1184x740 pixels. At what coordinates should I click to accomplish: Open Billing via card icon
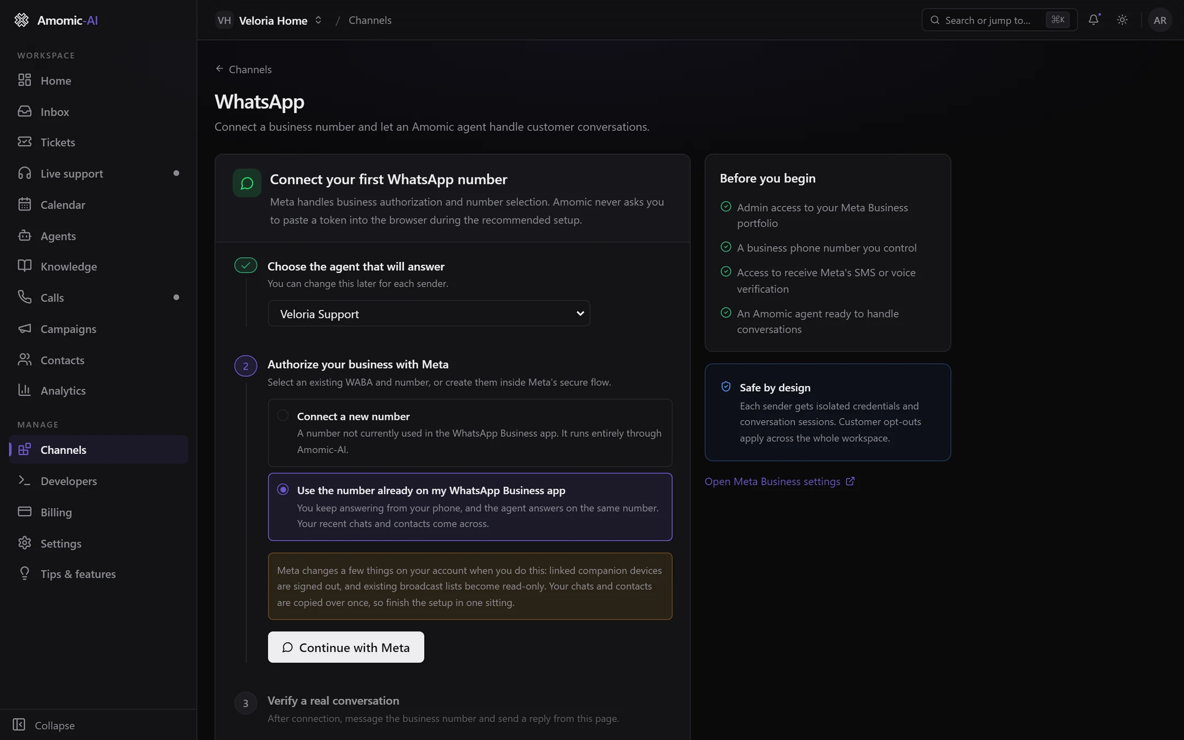(x=24, y=512)
